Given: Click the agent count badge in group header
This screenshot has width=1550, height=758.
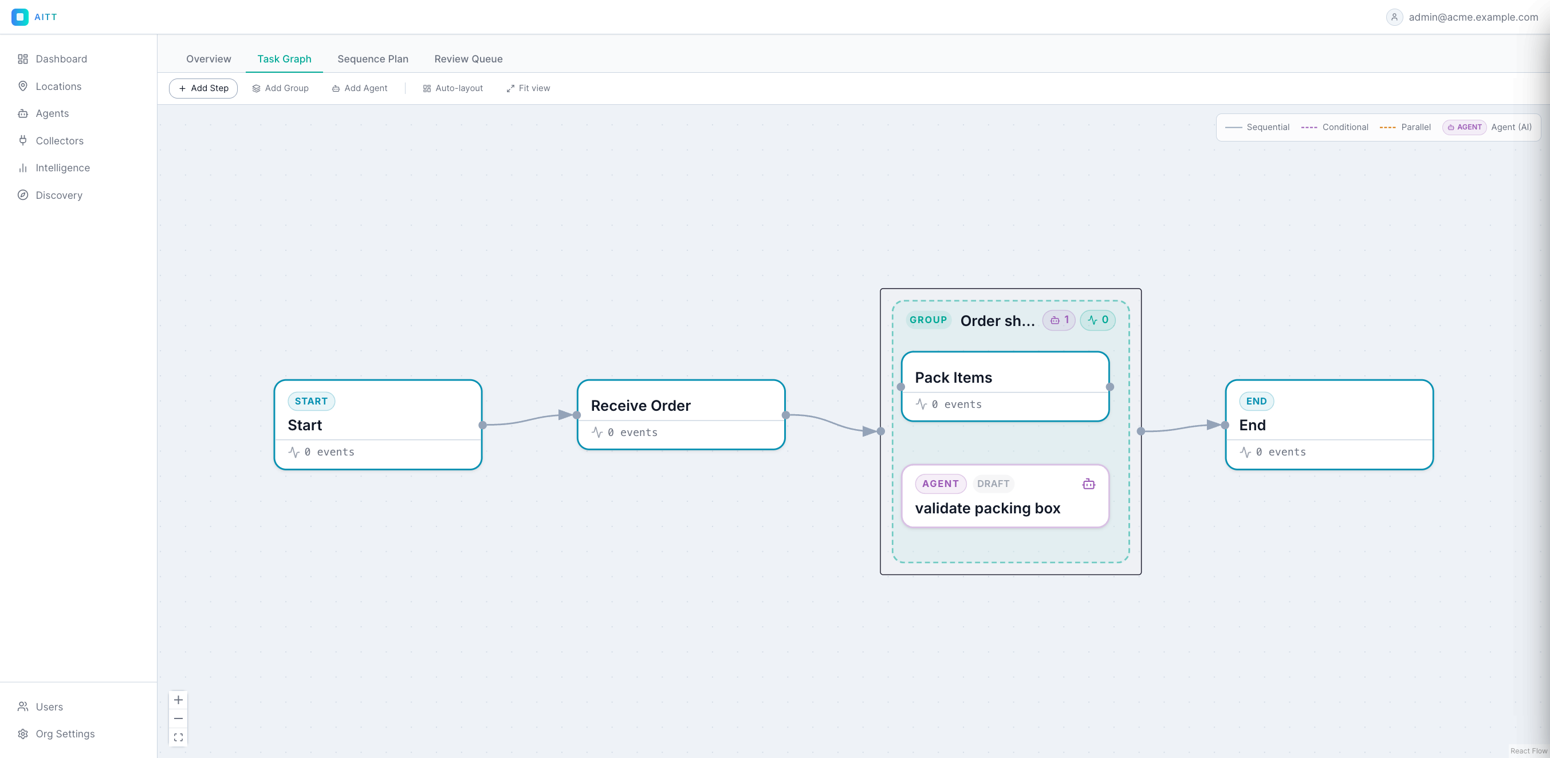Looking at the screenshot, I should click(1059, 320).
